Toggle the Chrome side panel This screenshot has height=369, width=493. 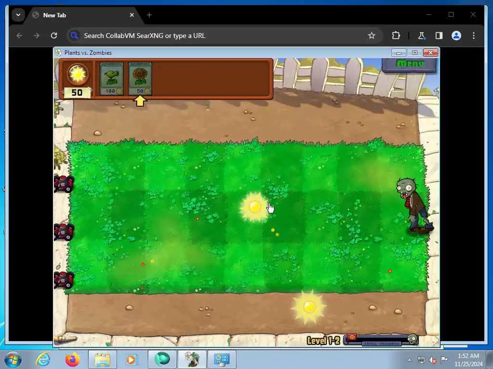[439, 36]
